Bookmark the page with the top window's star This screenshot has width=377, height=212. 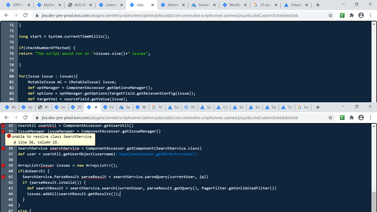point(330,15)
